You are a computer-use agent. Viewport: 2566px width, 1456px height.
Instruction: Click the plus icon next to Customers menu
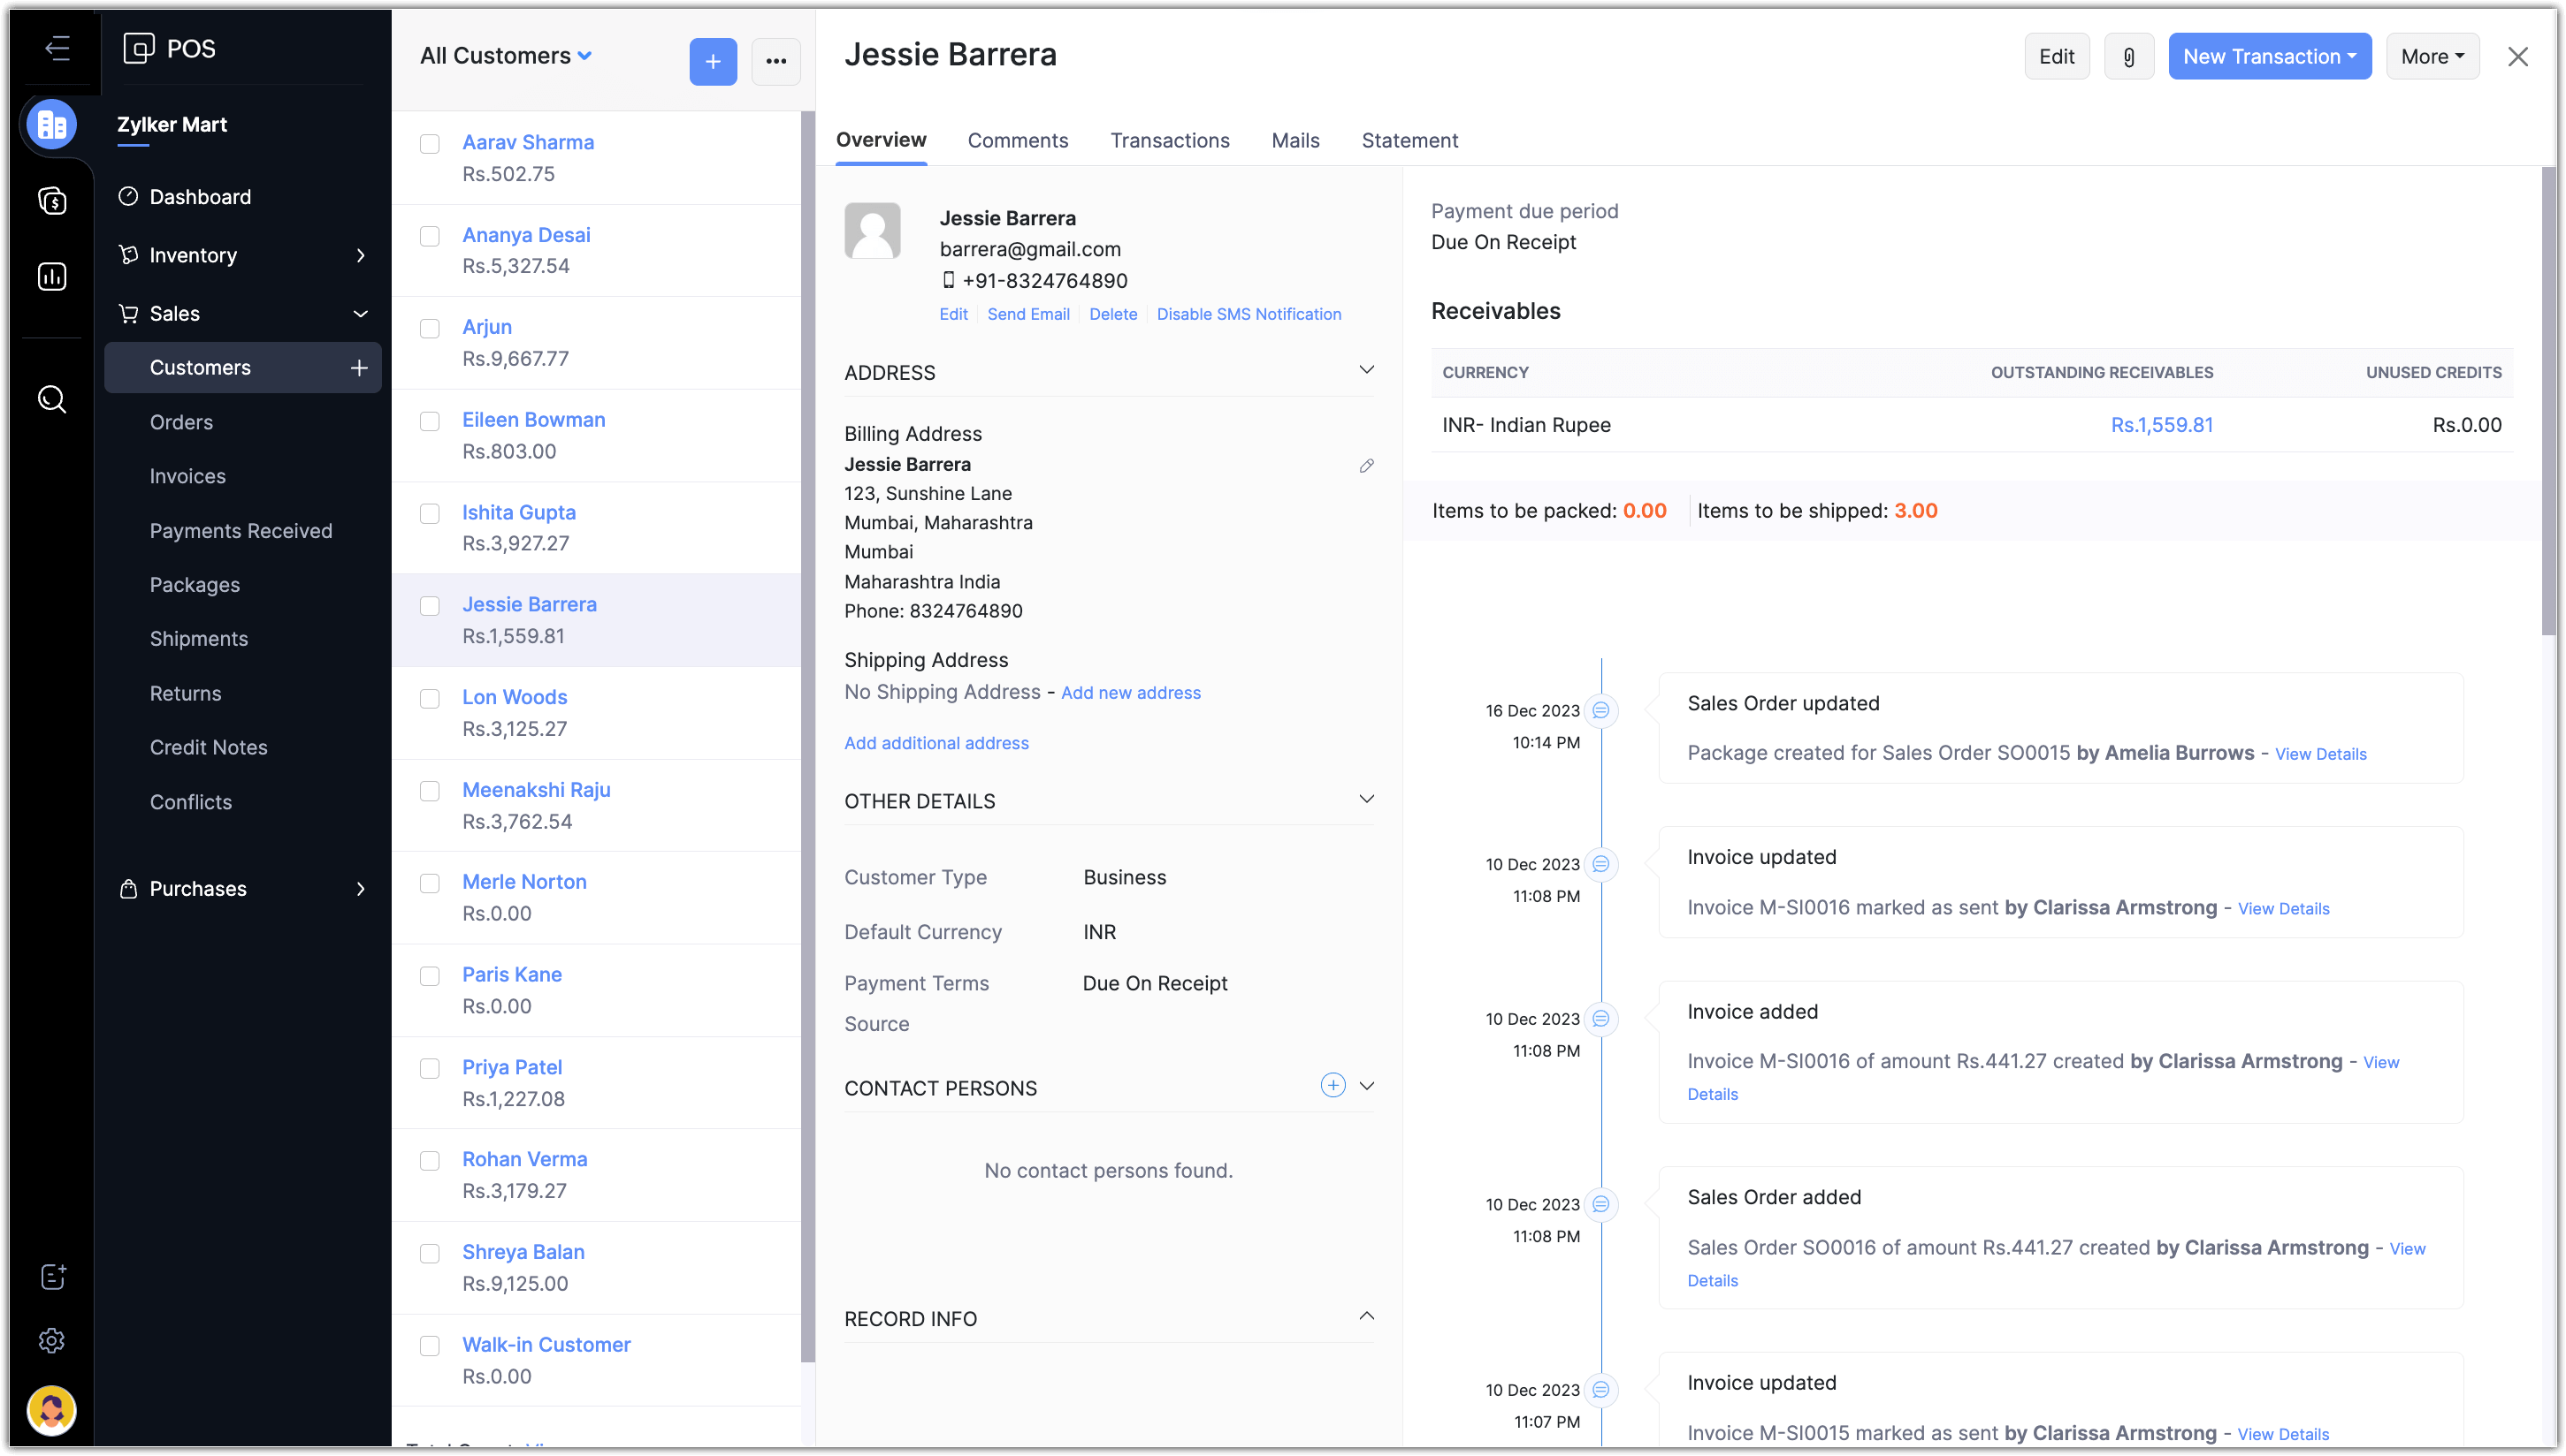359,368
